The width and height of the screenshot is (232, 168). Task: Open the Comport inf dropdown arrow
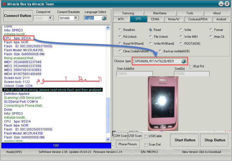click(51, 18)
